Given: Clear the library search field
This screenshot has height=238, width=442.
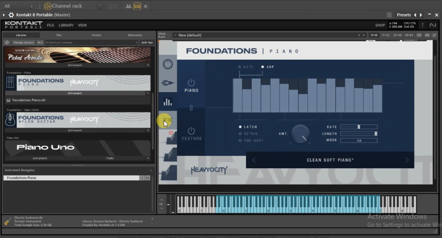Looking at the screenshot, I should point(137,43).
